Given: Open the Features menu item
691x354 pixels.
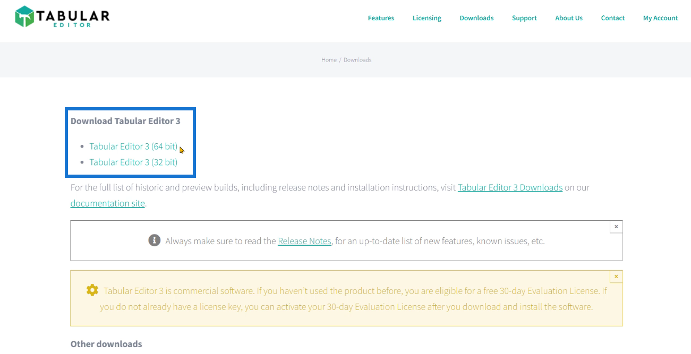Looking at the screenshot, I should (x=381, y=18).
